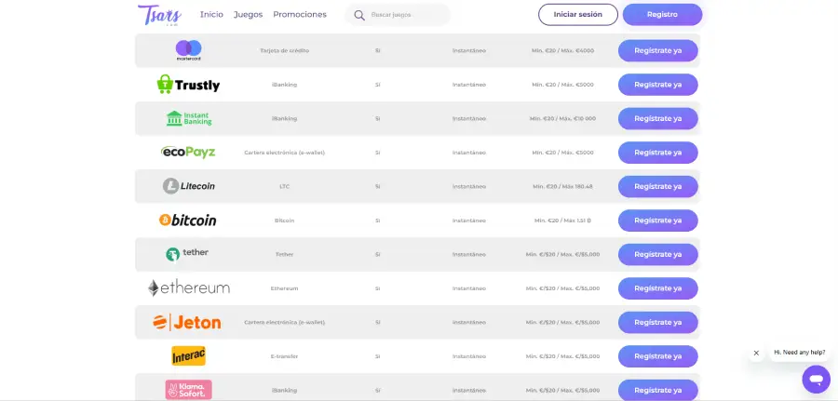The image size is (838, 401).
Task: Click 'Mín. €20 / Máx. €5000' in Trustly row
Action: (x=562, y=85)
